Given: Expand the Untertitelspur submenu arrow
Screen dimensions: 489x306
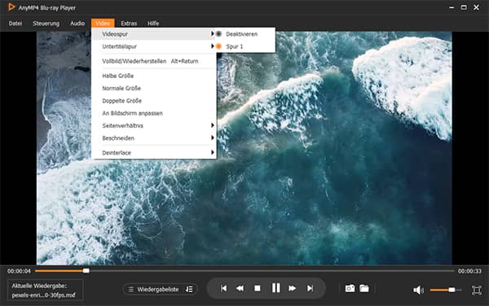Looking at the screenshot, I should [213, 46].
